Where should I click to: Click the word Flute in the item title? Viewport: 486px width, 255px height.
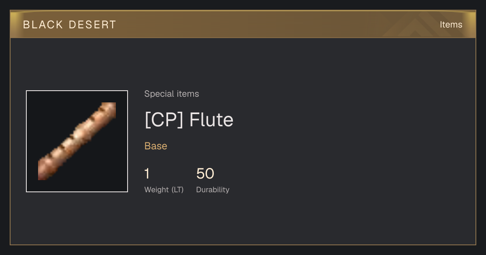coord(211,120)
